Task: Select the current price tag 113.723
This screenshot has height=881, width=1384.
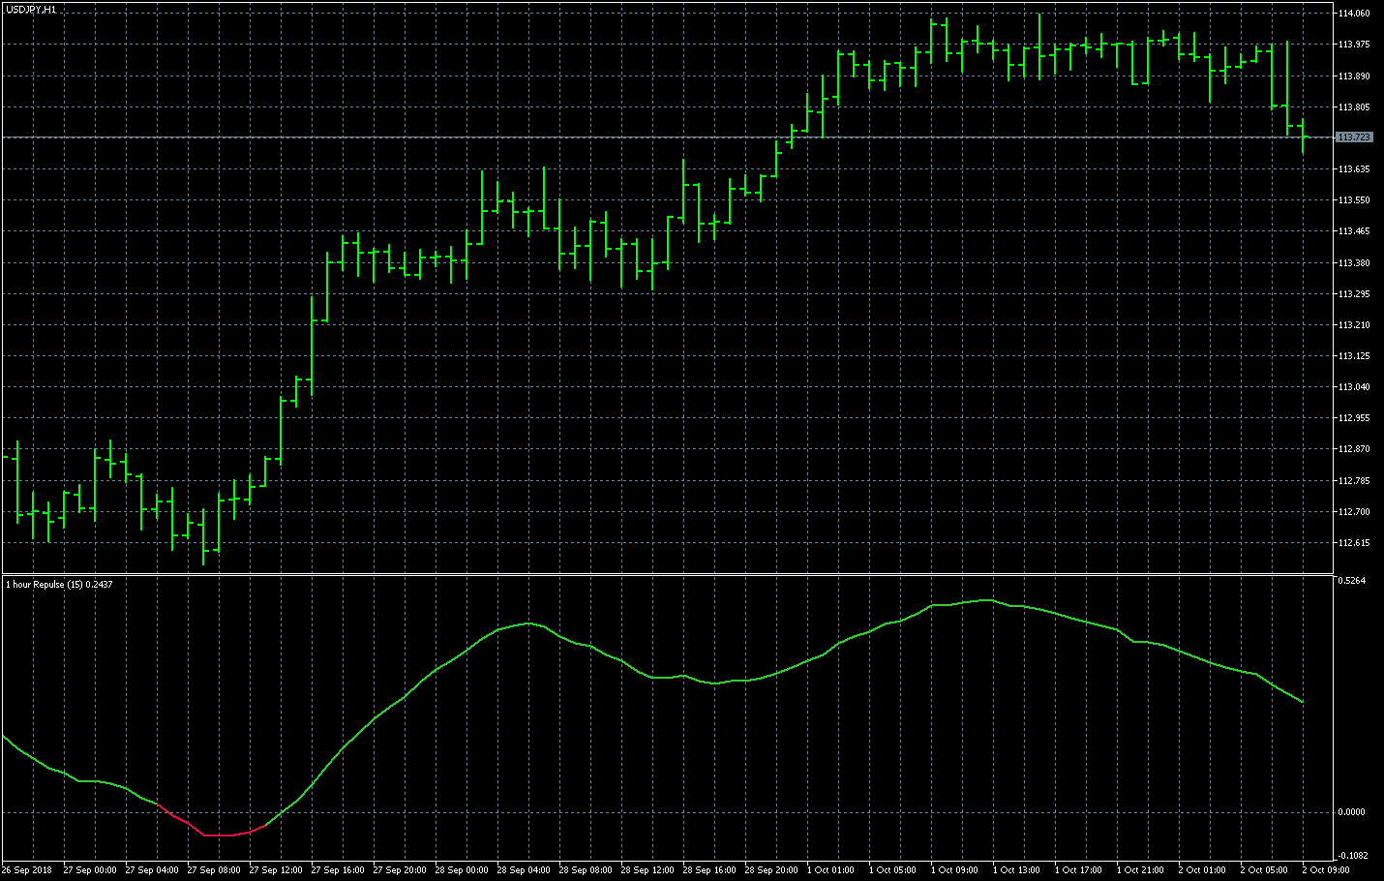Action: 1354,137
